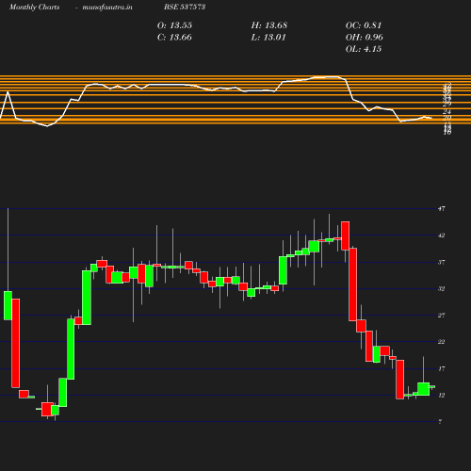471x471 pixels.
Task: Click the last green candle near 12
Action: tap(424, 389)
